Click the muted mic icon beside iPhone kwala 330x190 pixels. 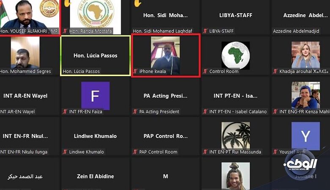pyautogui.click(x=135, y=71)
